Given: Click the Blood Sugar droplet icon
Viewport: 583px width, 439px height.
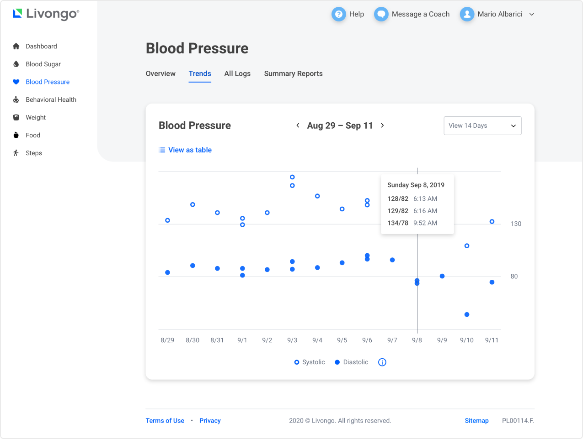Looking at the screenshot, I should [16, 64].
